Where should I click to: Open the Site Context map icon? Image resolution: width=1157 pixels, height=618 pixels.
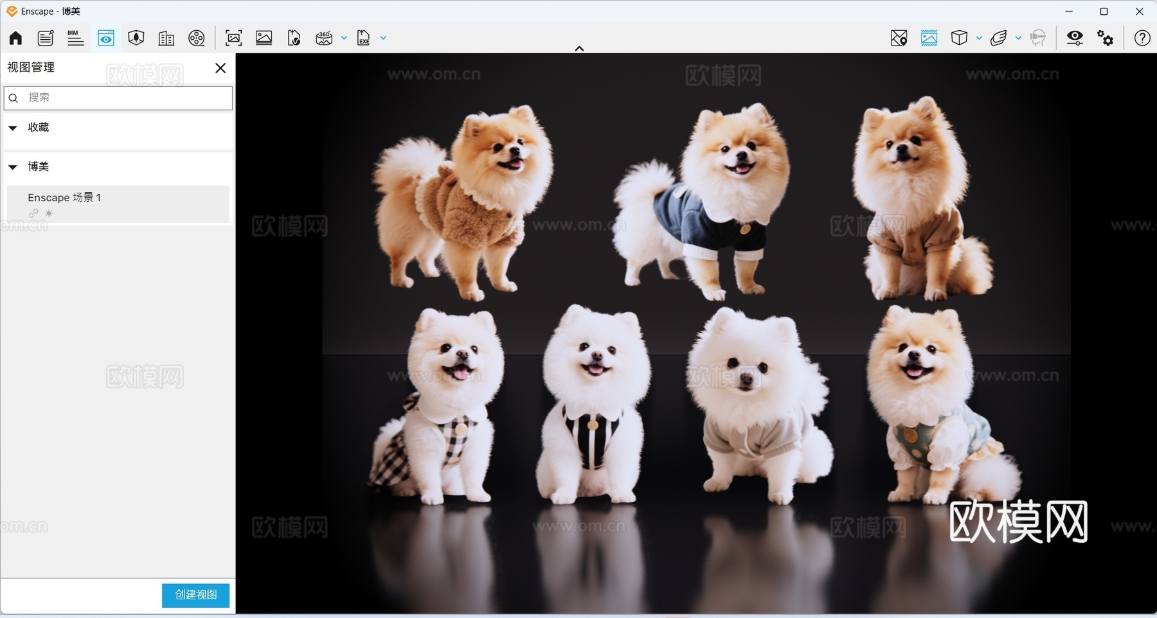point(136,38)
